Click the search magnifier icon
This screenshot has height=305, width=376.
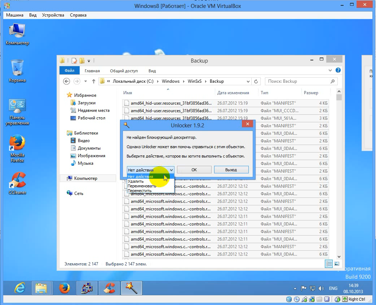click(332, 81)
